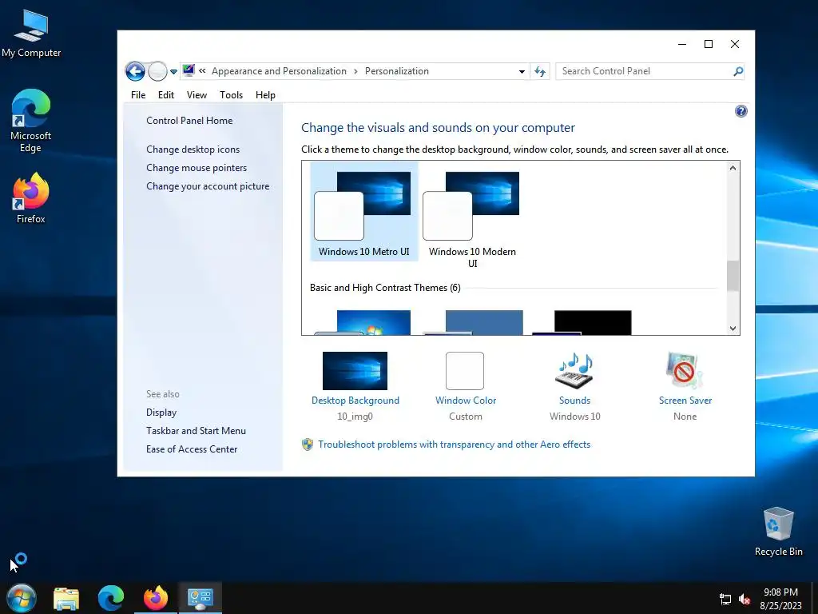
Task: Click the Forward navigation arrow button
Action: pyautogui.click(x=157, y=71)
